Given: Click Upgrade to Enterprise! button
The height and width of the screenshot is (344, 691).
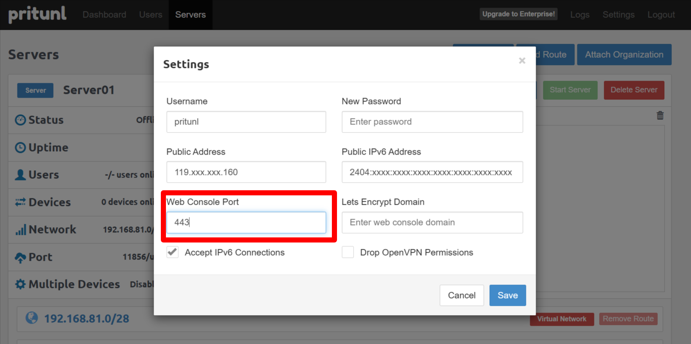Looking at the screenshot, I should point(519,14).
